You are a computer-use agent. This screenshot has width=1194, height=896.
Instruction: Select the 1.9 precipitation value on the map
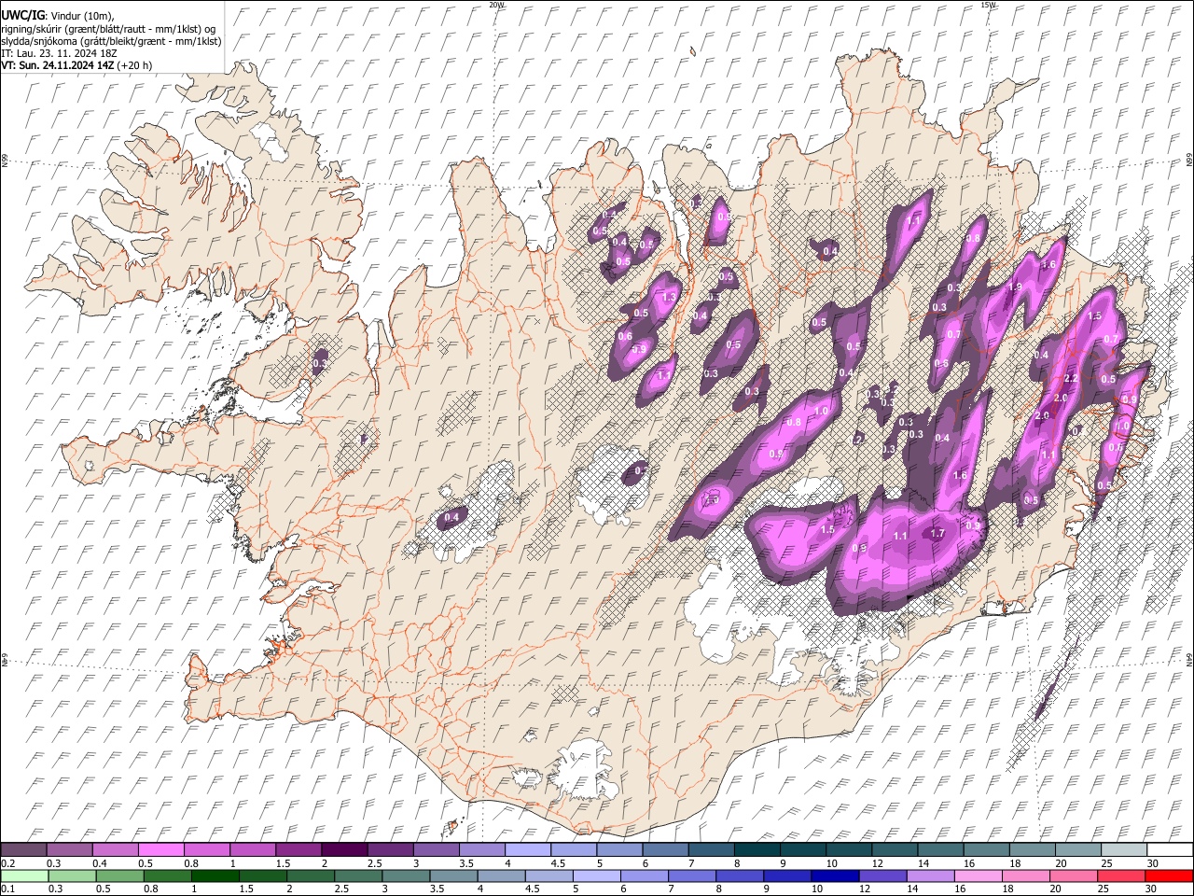[x=1016, y=287]
